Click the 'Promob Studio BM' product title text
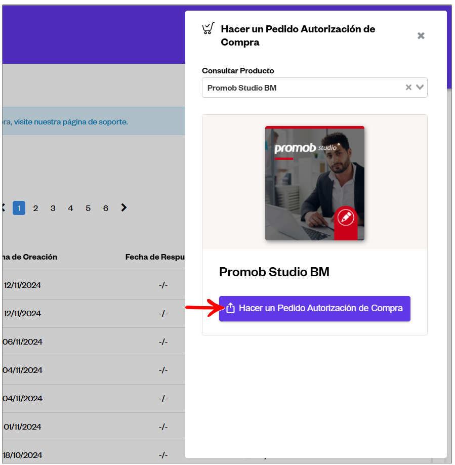 [274, 272]
